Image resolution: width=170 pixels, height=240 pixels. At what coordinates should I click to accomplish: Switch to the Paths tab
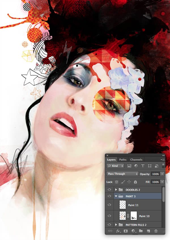(123, 159)
